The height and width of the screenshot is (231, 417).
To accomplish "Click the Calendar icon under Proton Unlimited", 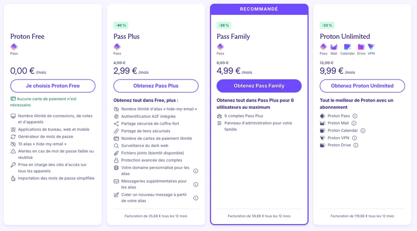I will [347, 47].
